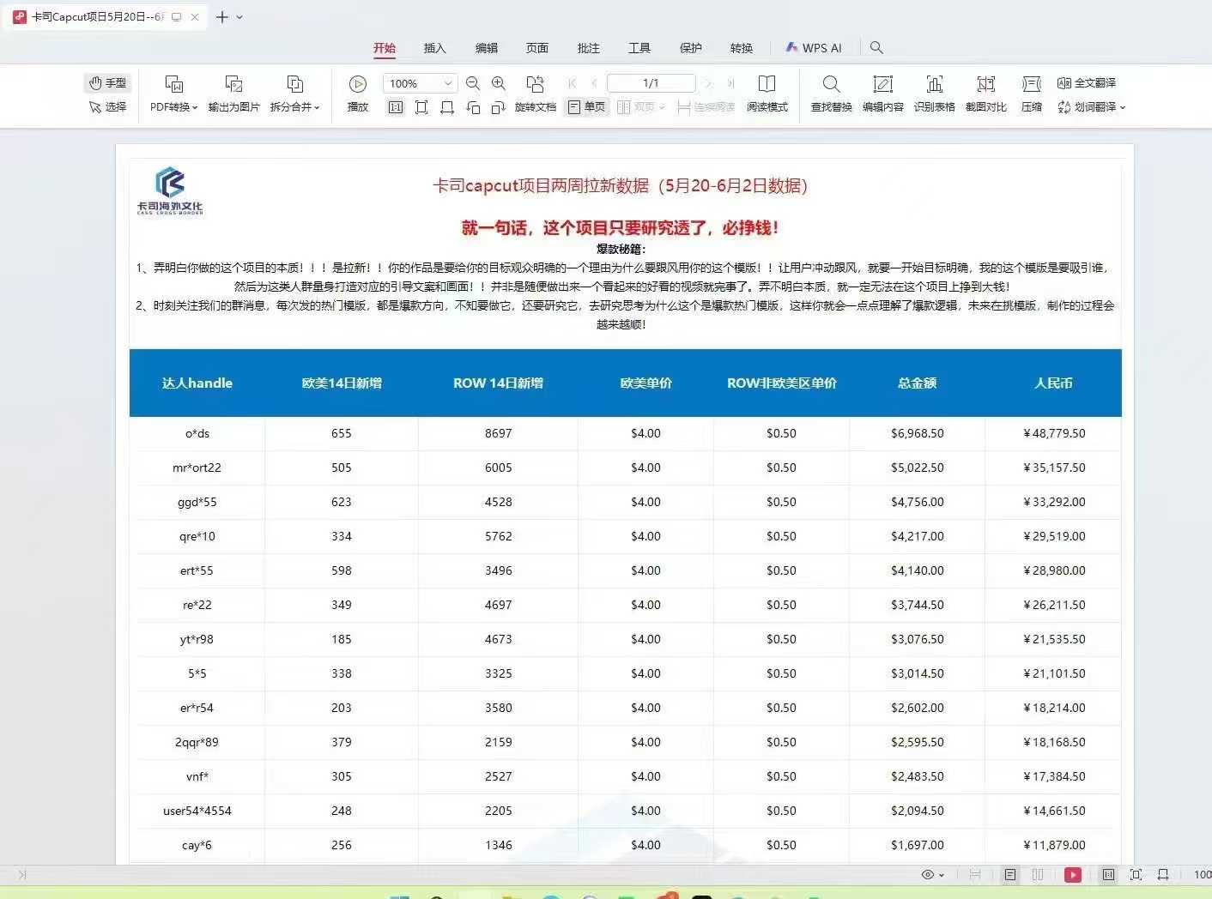Click the fit-page icon in status bar
This screenshot has width=1212, height=899.
coord(1136,875)
